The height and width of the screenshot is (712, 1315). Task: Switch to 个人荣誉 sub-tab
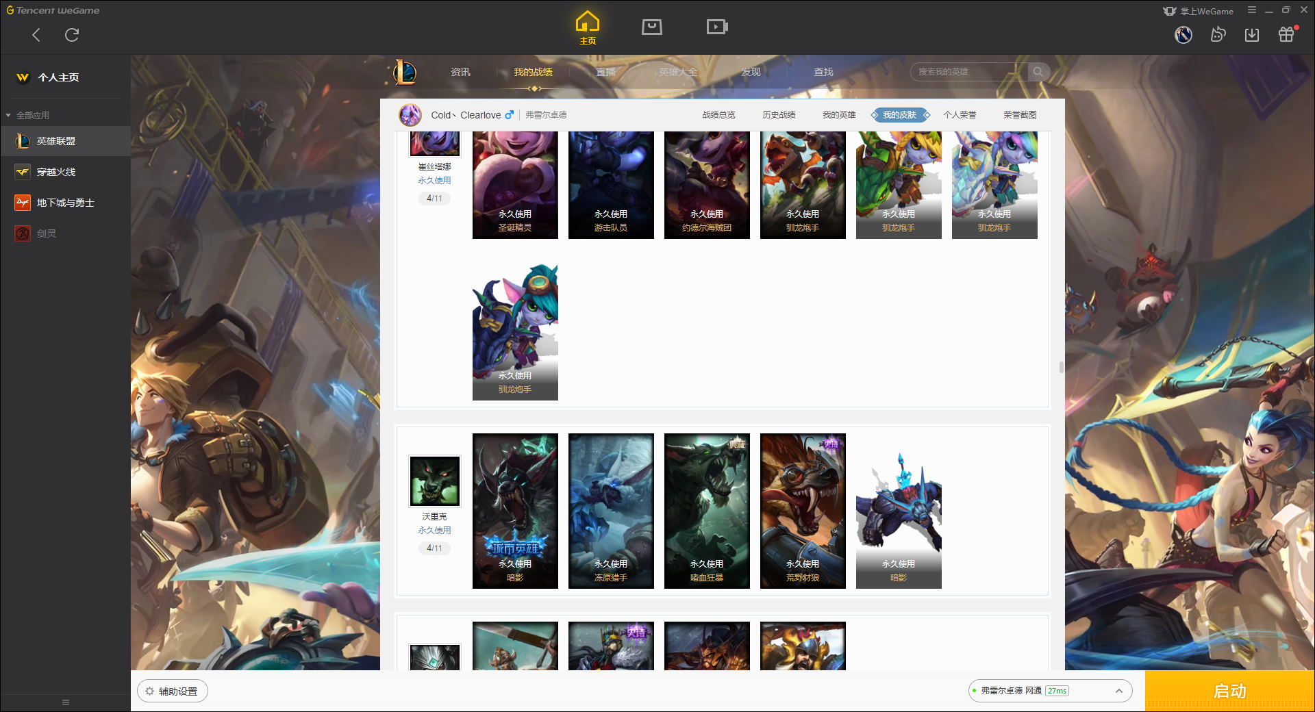960,115
